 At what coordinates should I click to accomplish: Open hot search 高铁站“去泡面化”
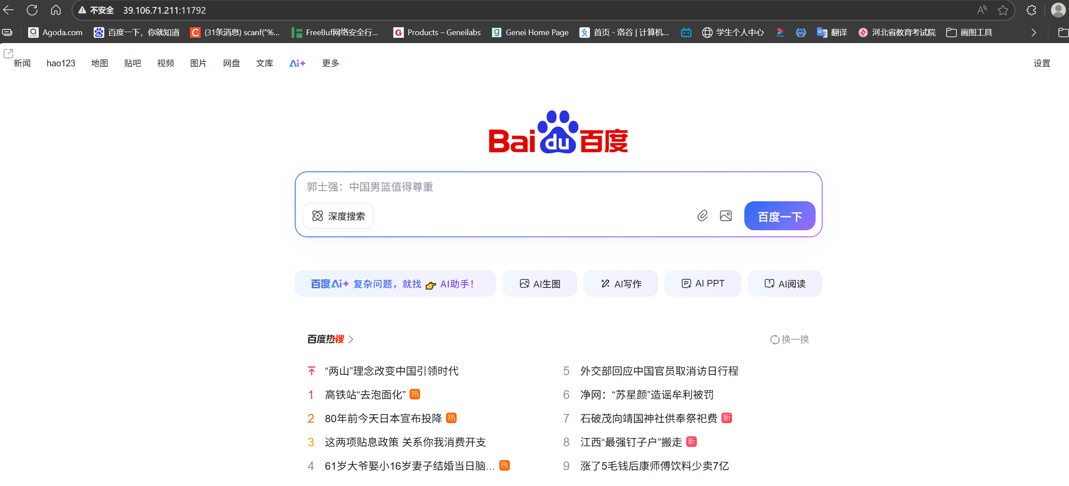(x=365, y=395)
